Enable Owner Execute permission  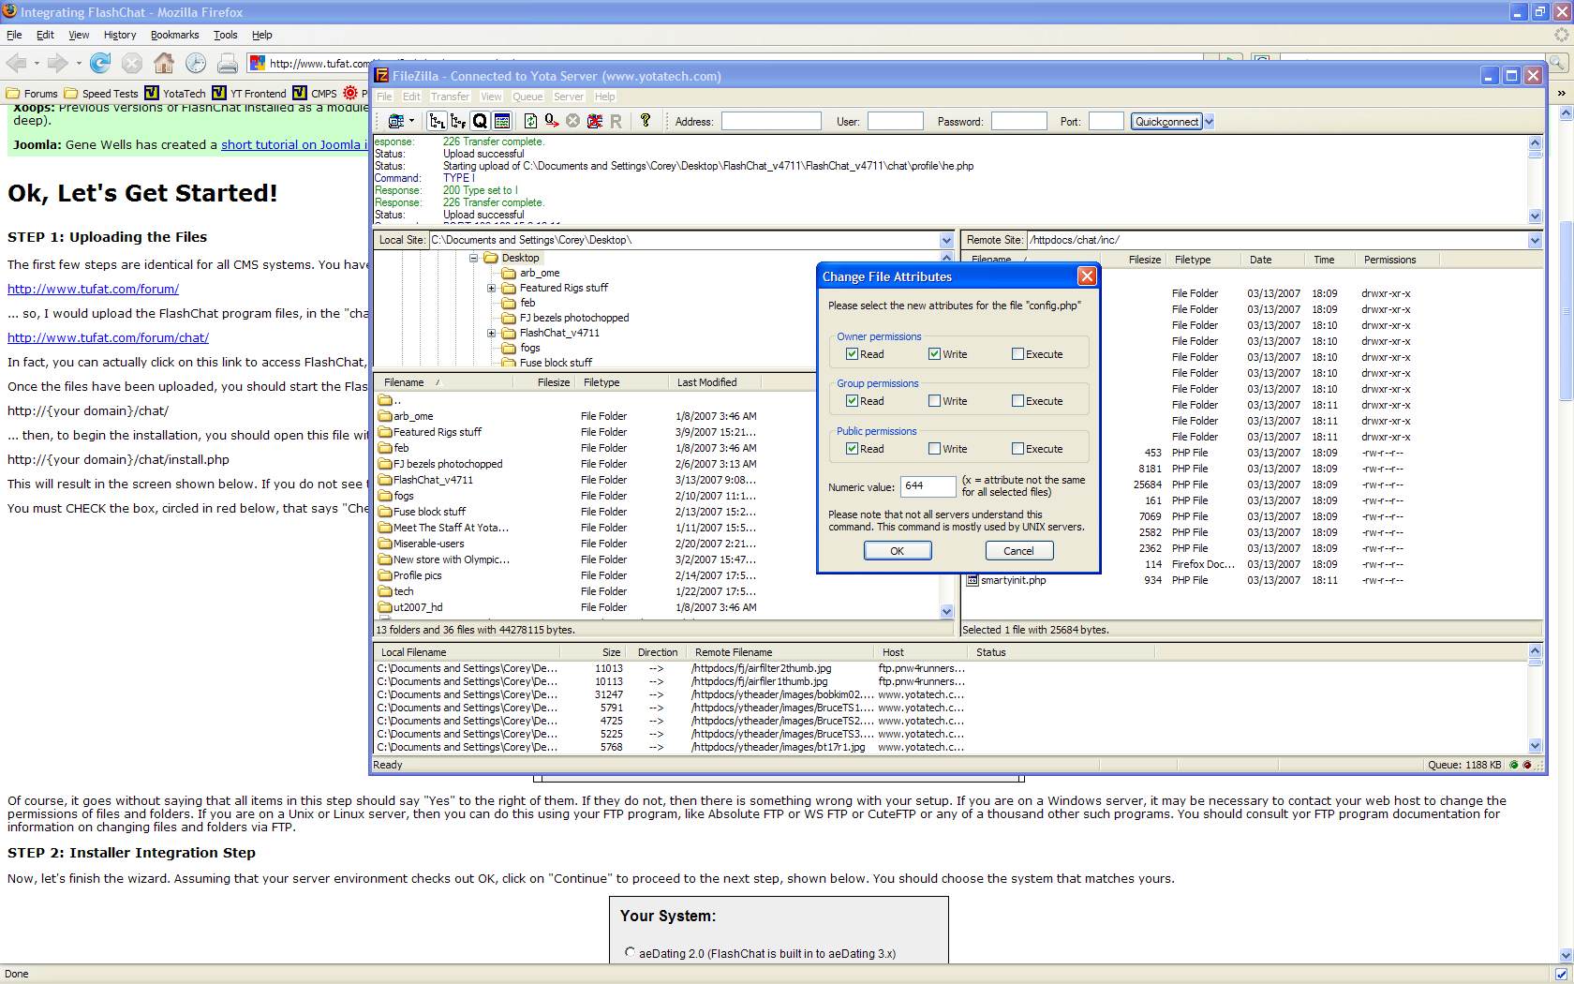[x=1017, y=354]
